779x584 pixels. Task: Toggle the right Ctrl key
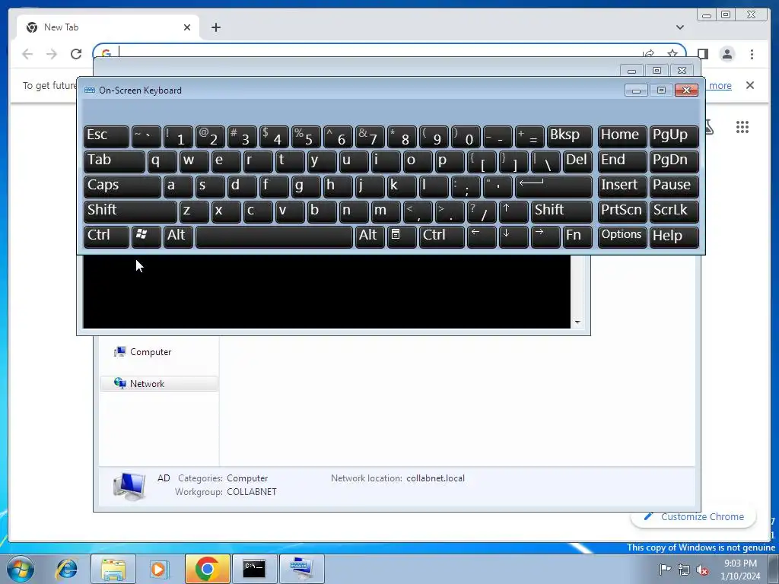pyautogui.click(x=442, y=236)
